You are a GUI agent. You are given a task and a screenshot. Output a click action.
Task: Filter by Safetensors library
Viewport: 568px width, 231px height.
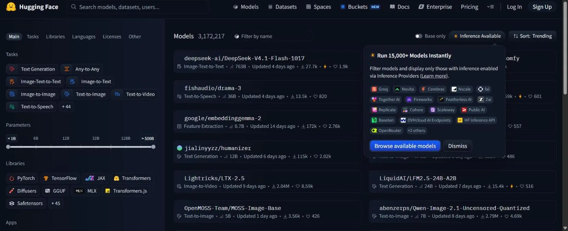tap(26, 203)
